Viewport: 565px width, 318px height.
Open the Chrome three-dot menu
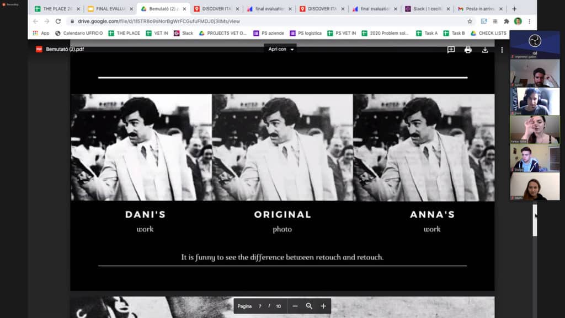[530, 21]
